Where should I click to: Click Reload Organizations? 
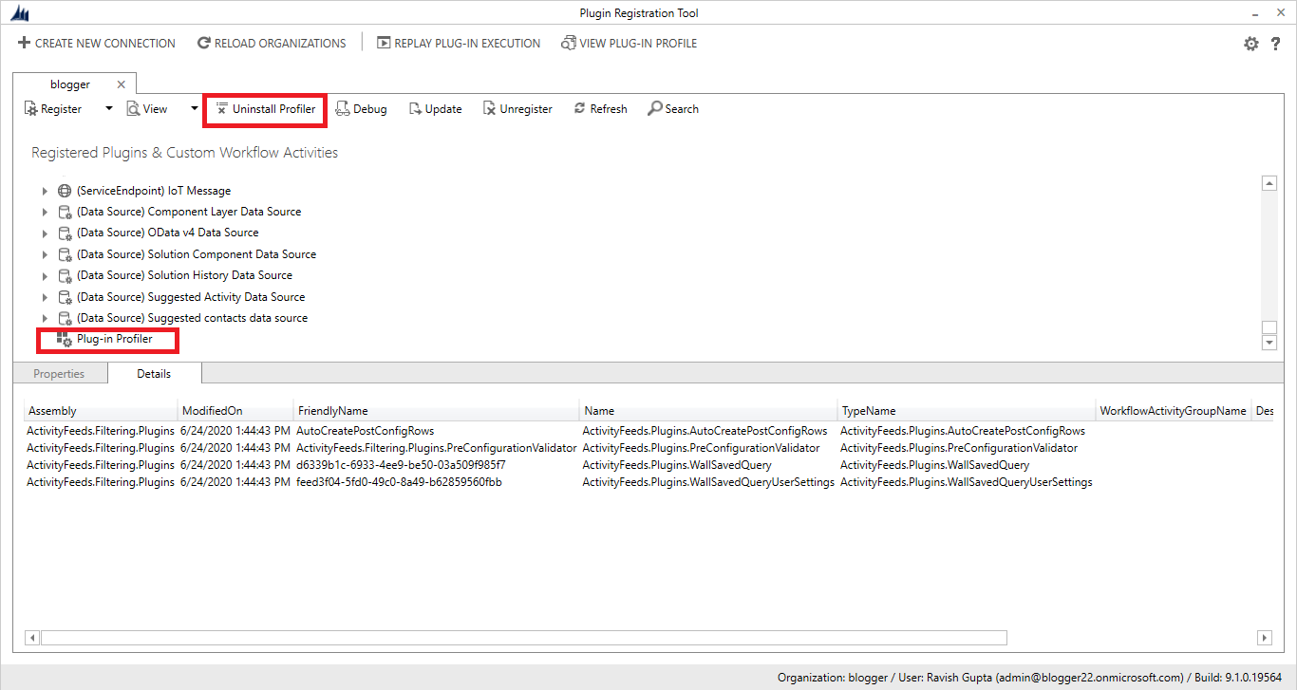click(272, 43)
